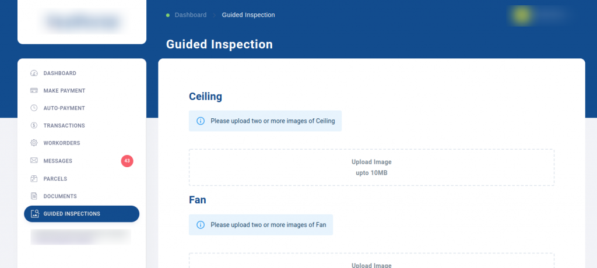597x268 pixels.
Task: Click the Make Payment card icon
Action: (x=34, y=91)
